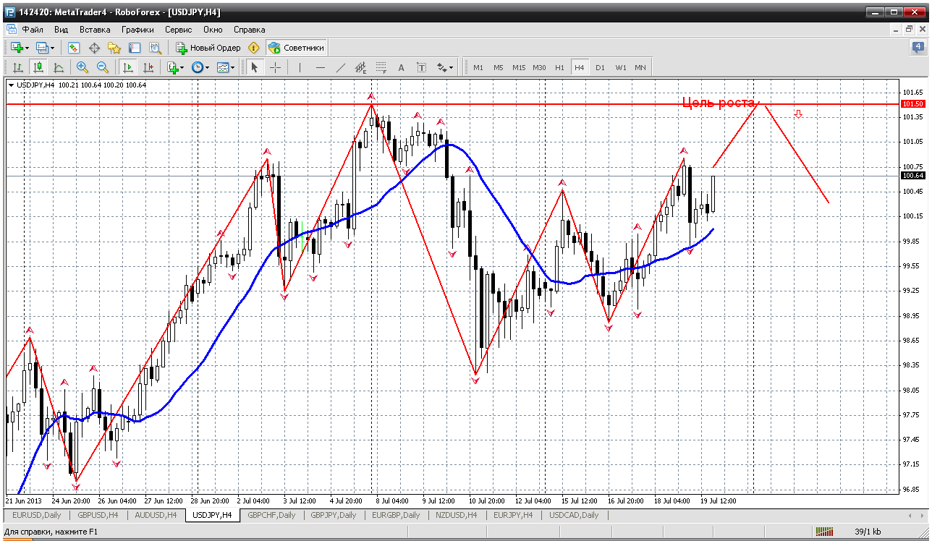Draw a horizontal line on the chart
The height and width of the screenshot is (541, 932).
click(321, 67)
